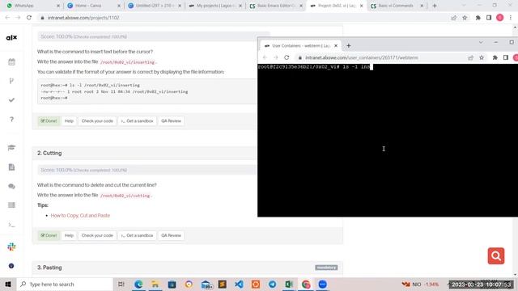Reload the webterm window page

(x=287, y=57)
